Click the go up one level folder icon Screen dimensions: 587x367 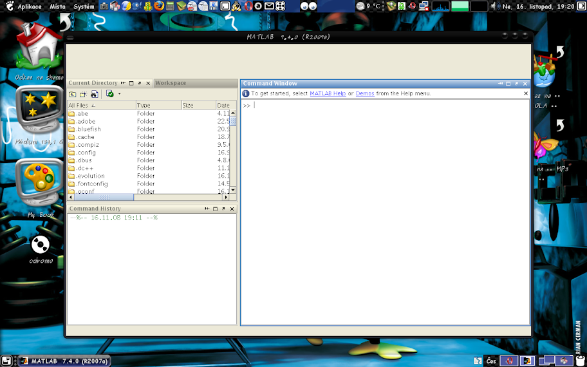point(73,94)
